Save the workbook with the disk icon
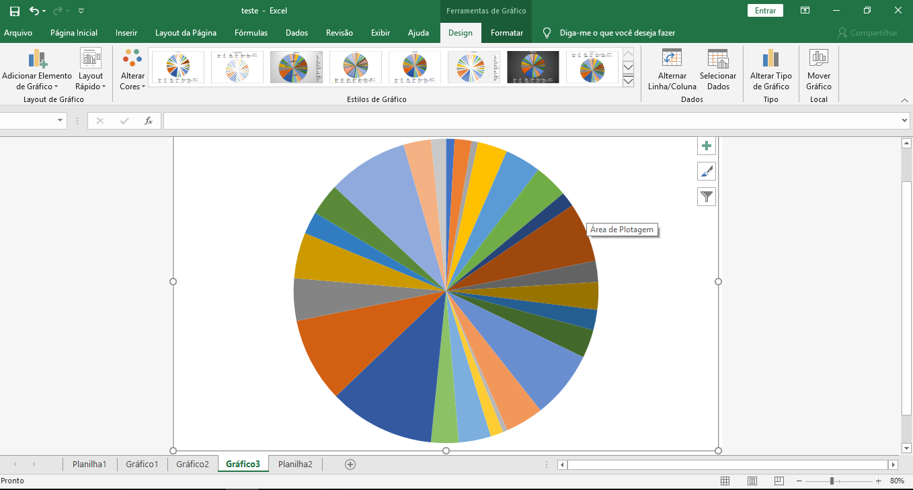913x490 pixels. (15, 11)
